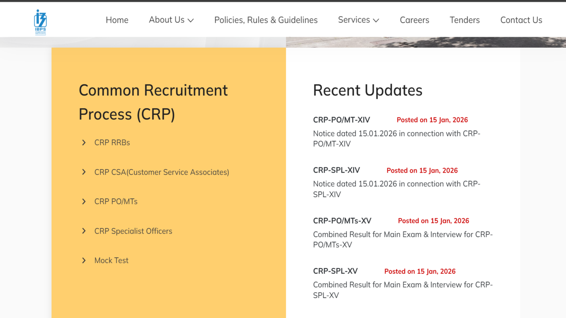This screenshot has width=566, height=318.
Task: Click chevron icon beside CRP RRBs
Action: [84, 143]
